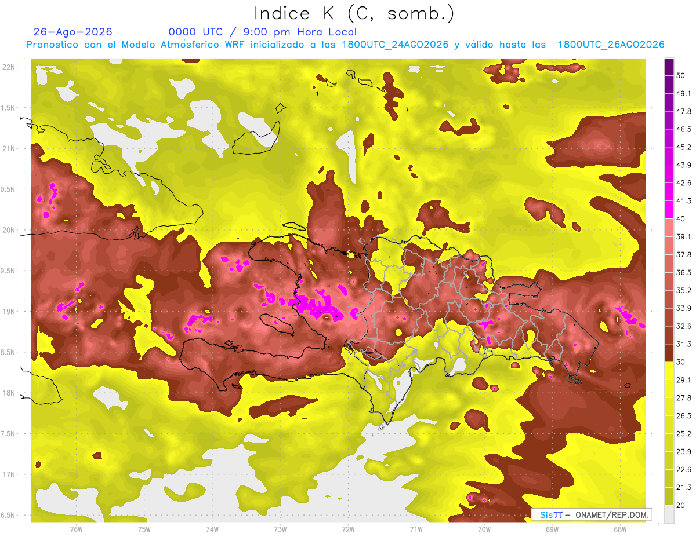The image size is (696, 537).
Task: Click the "42.6" colorbar label
Action: coord(684,183)
